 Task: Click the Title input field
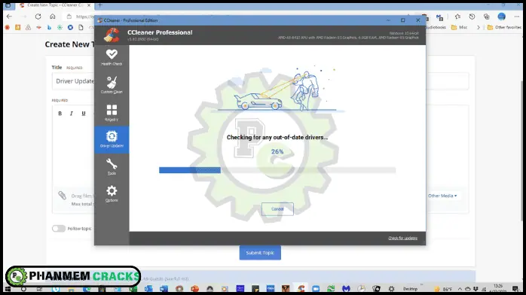73,81
